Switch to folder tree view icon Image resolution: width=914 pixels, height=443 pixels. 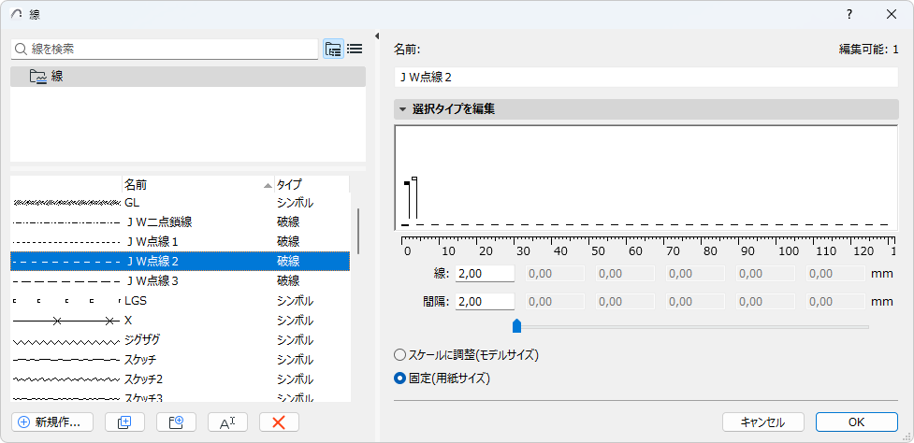(333, 49)
